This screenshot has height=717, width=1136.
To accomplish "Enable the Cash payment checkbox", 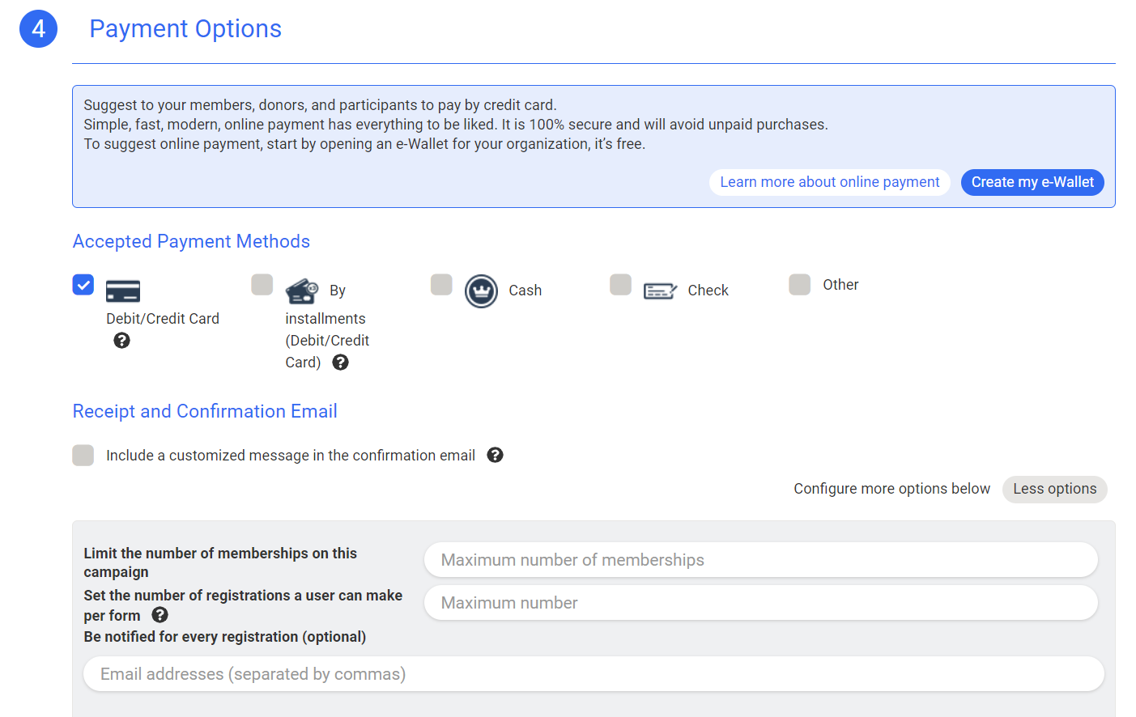I will pyautogui.click(x=441, y=285).
